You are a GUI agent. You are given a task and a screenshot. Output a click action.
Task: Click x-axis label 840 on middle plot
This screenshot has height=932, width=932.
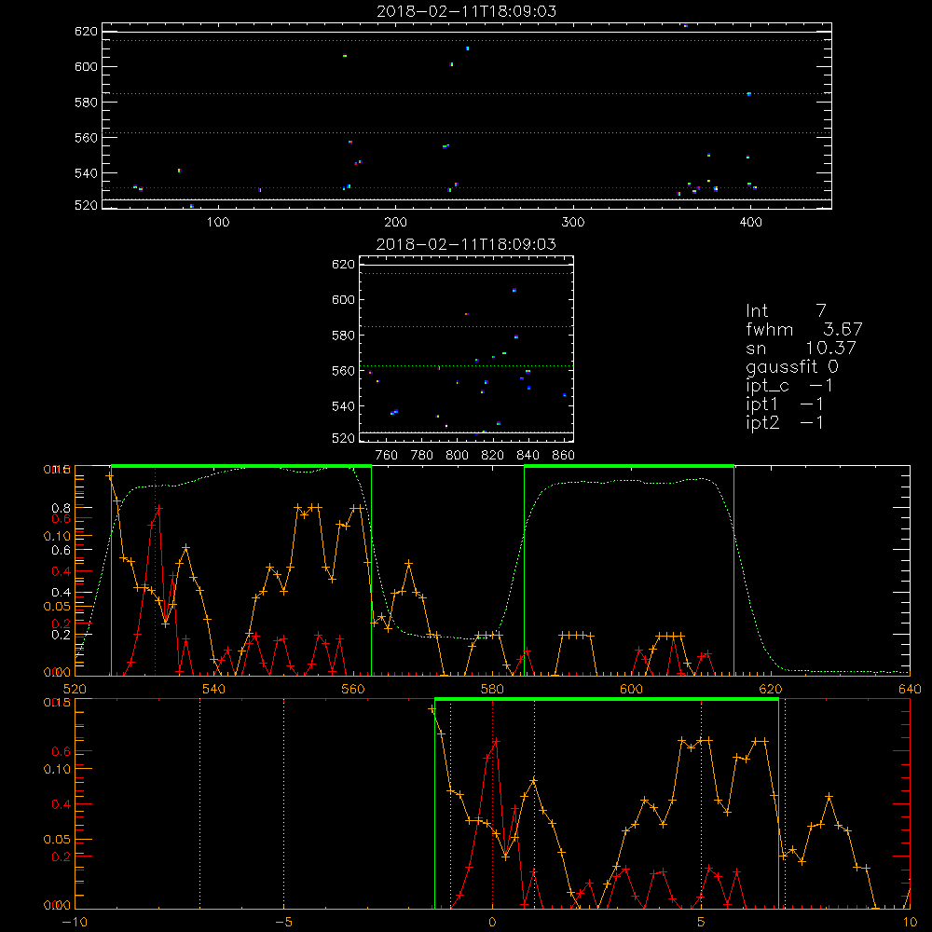(x=528, y=456)
